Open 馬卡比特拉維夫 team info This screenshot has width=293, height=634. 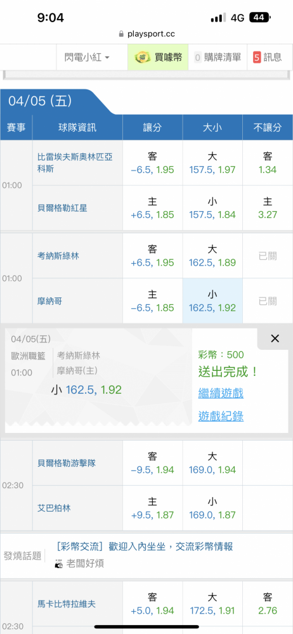pyautogui.click(x=67, y=604)
